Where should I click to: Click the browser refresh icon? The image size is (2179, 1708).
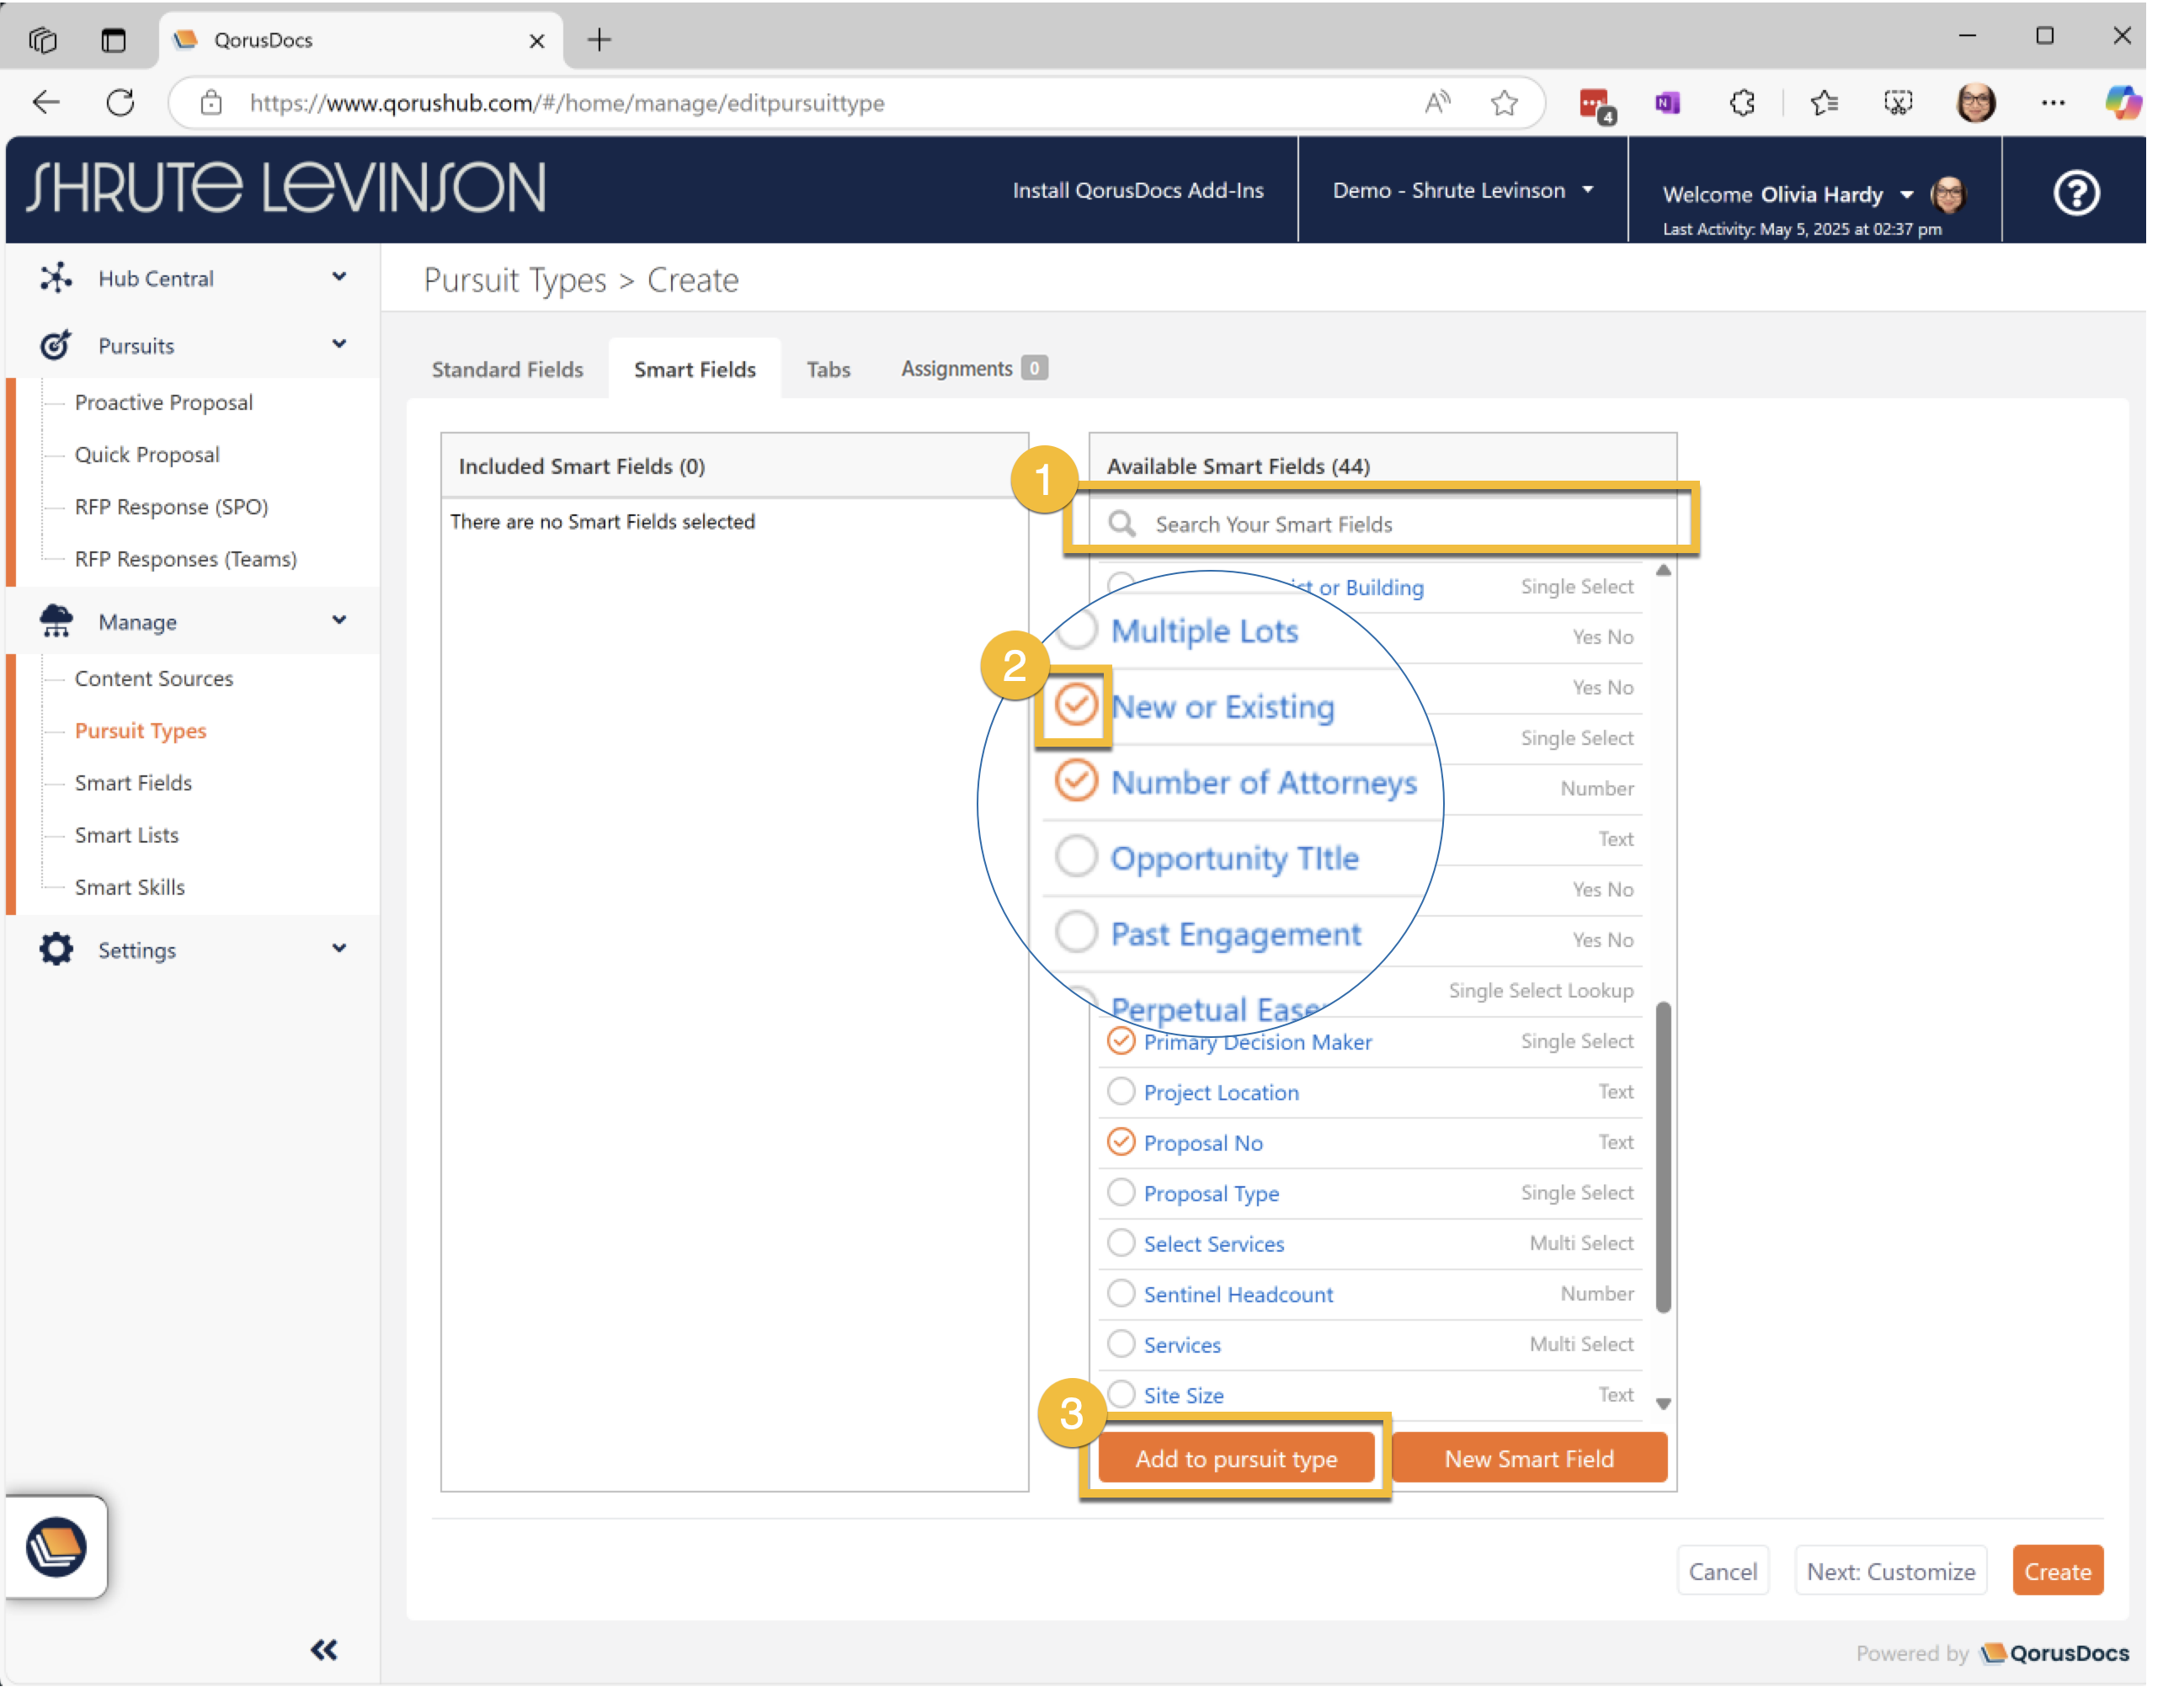(120, 102)
